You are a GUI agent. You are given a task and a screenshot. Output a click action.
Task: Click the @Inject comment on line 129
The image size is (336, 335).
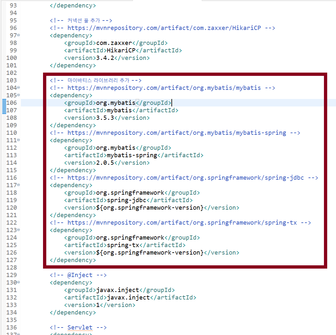click(78, 275)
